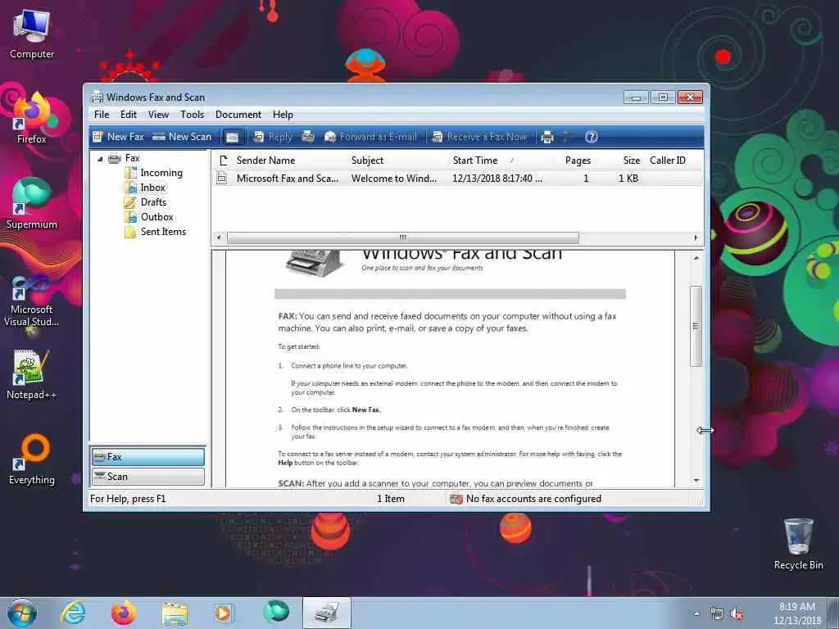Select the Computer desktop icon
Image resolution: width=839 pixels, height=629 pixels.
[x=32, y=34]
